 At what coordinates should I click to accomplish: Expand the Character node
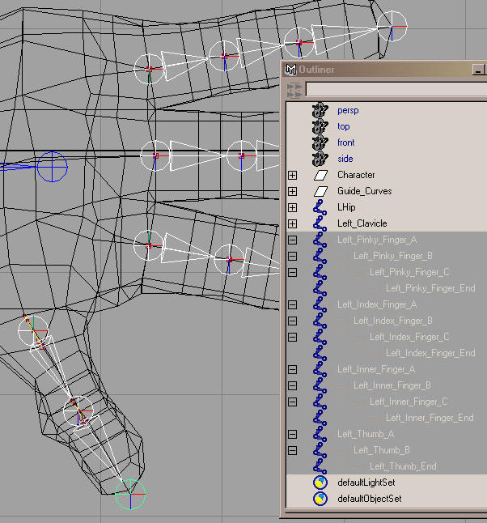[x=292, y=175]
